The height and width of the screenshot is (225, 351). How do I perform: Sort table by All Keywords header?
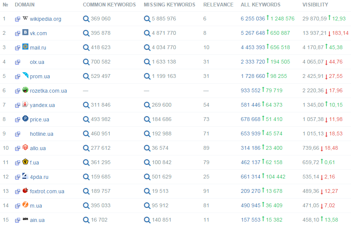coord(261,5)
